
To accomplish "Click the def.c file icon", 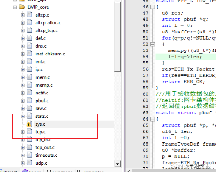I will tap(30, 38).
